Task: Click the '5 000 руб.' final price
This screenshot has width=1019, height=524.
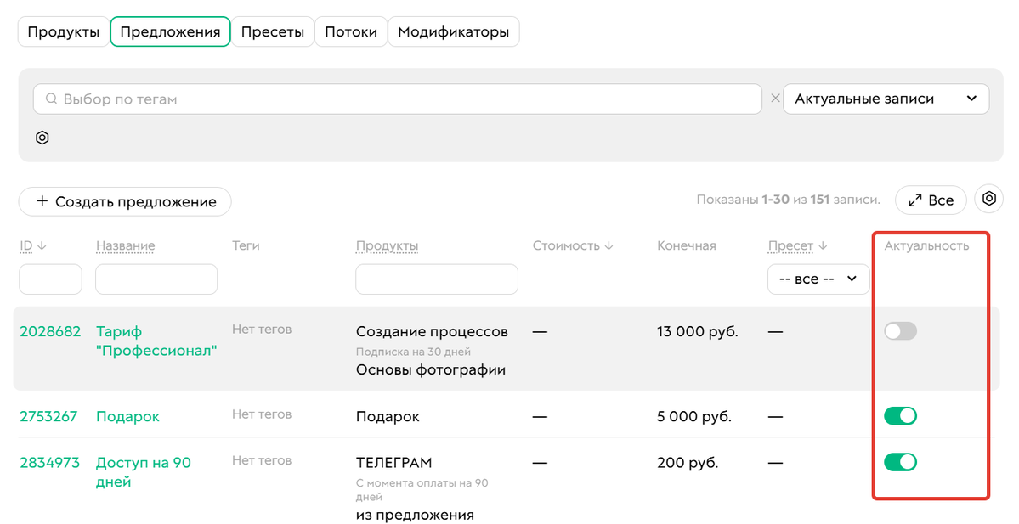Action: tap(694, 416)
